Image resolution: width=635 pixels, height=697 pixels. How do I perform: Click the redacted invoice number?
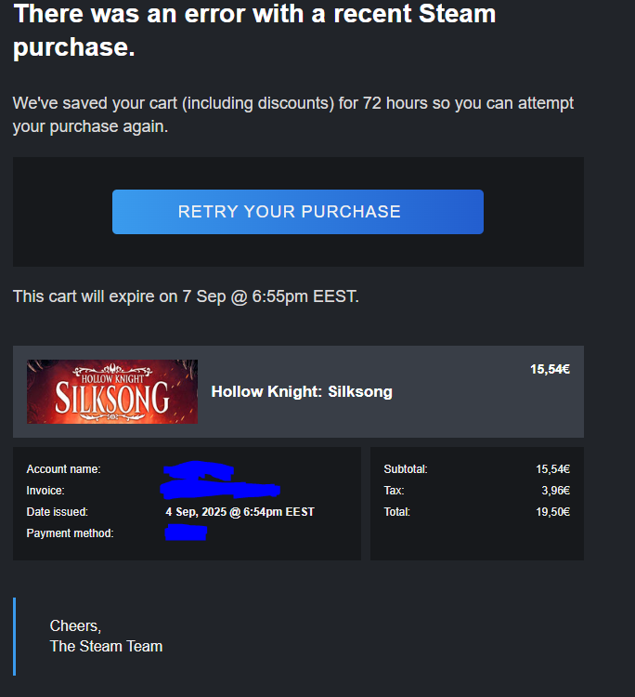click(220, 489)
